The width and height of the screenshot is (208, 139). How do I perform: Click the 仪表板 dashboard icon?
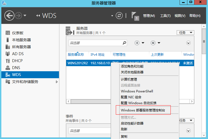click(x=8, y=33)
